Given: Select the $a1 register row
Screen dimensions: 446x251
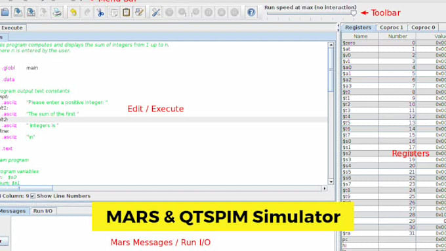Looking at the screenshot, I should click(394, 73).
